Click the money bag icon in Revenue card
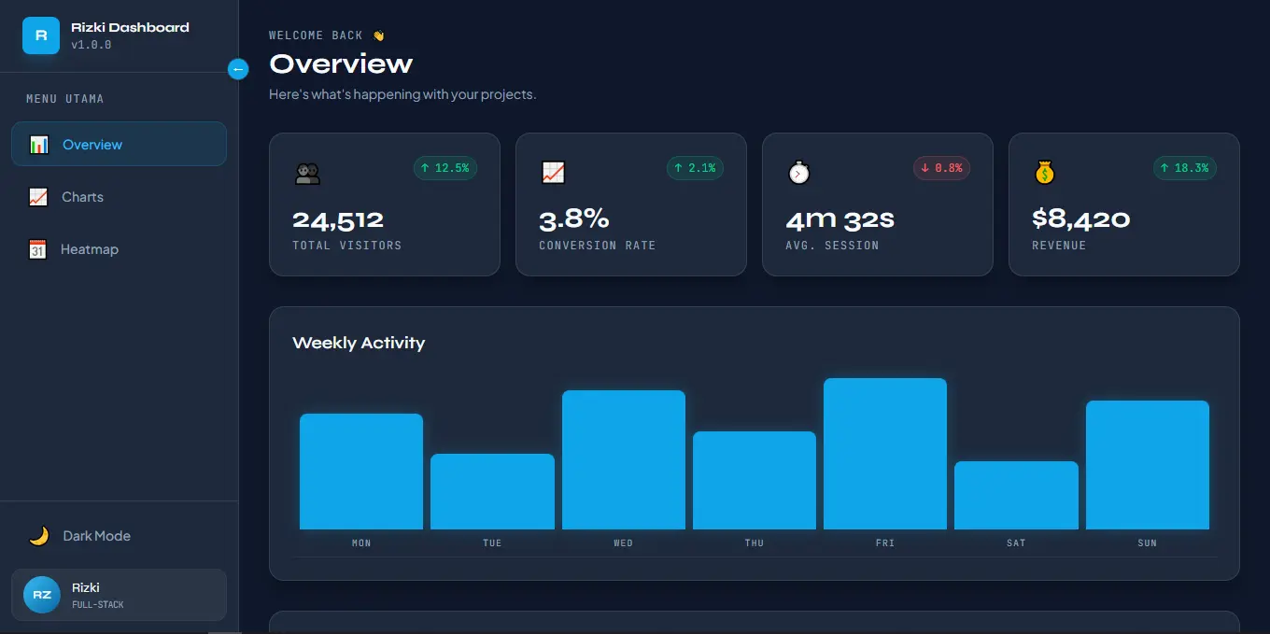This screenshot has height=634, width=1270. (x=1044, y=173)
